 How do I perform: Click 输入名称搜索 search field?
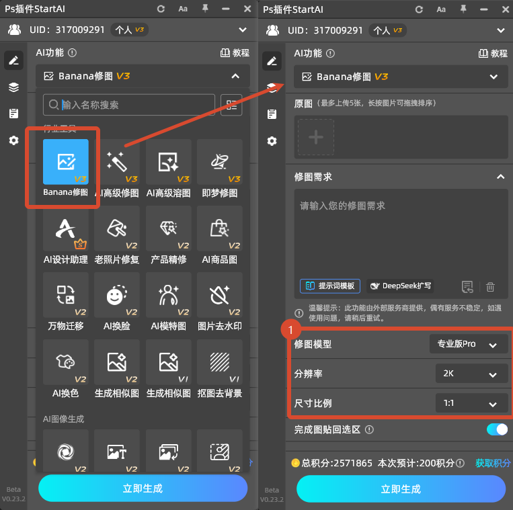[x=129, y=105]
